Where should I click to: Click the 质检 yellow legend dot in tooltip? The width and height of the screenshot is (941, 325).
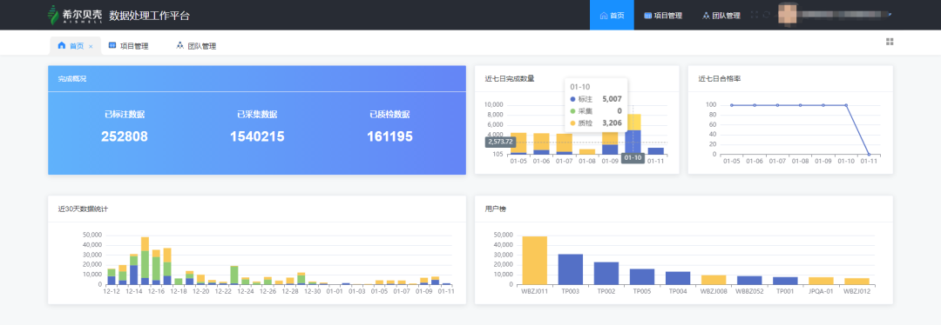[573, 123]
